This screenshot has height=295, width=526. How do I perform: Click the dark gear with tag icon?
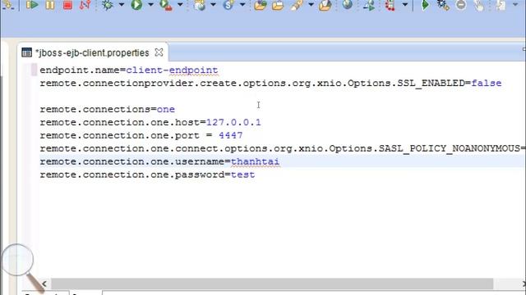pos(443,5)
